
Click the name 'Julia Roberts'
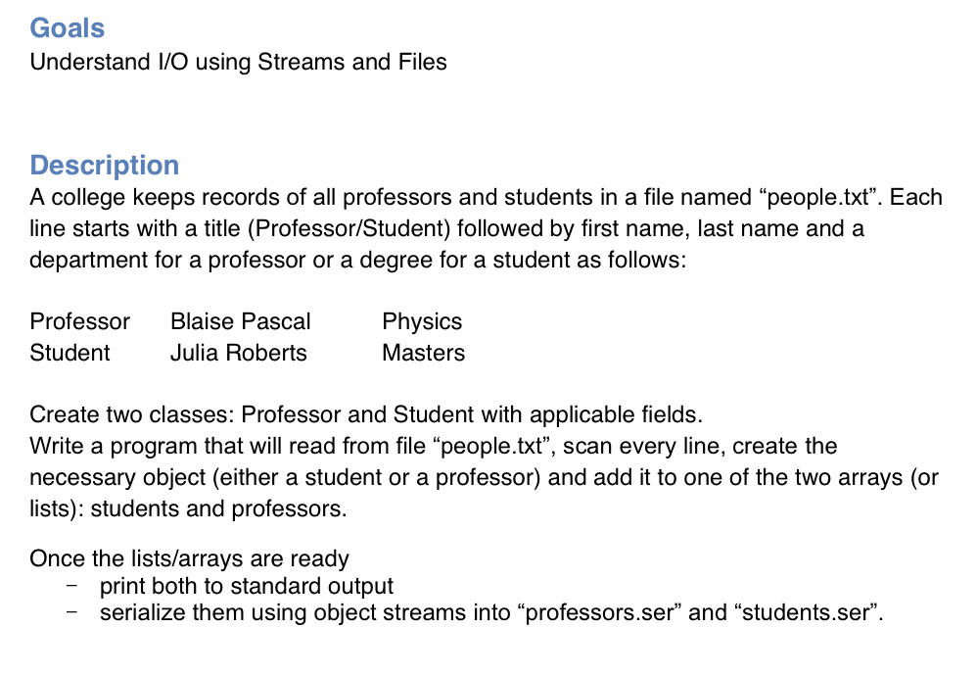coord(239,353)
